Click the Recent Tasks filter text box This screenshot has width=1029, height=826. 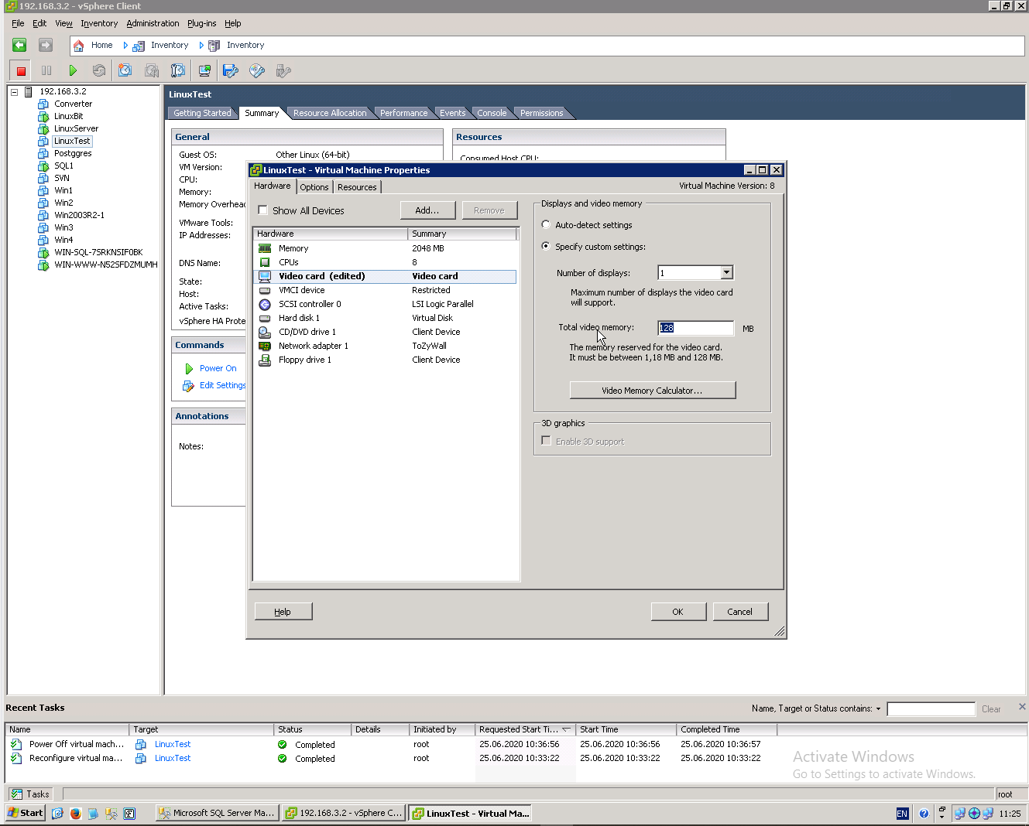tap(931, 709)
